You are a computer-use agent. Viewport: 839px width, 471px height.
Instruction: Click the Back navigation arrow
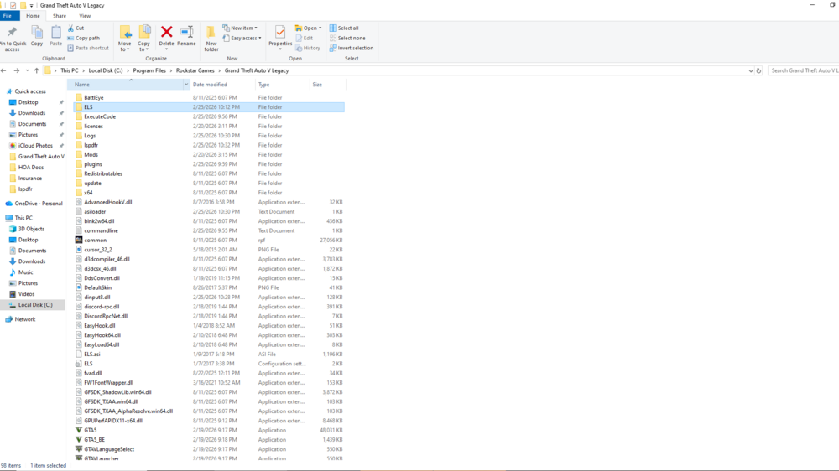click(x=4, y=70)
